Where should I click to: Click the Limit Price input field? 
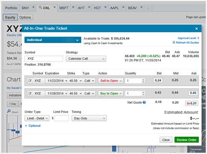point(62,118)
